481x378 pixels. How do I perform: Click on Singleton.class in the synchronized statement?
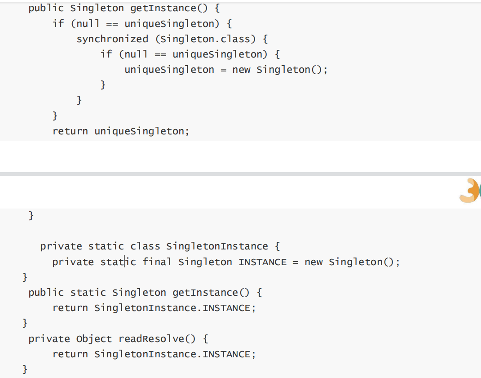coord(206,39)
